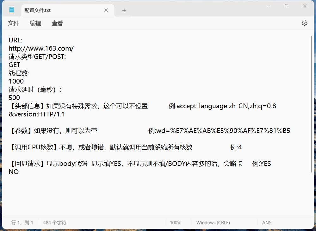The image size is (316, 231).
Task: Place cursor on the URL: line
Action: pos(15,40)
